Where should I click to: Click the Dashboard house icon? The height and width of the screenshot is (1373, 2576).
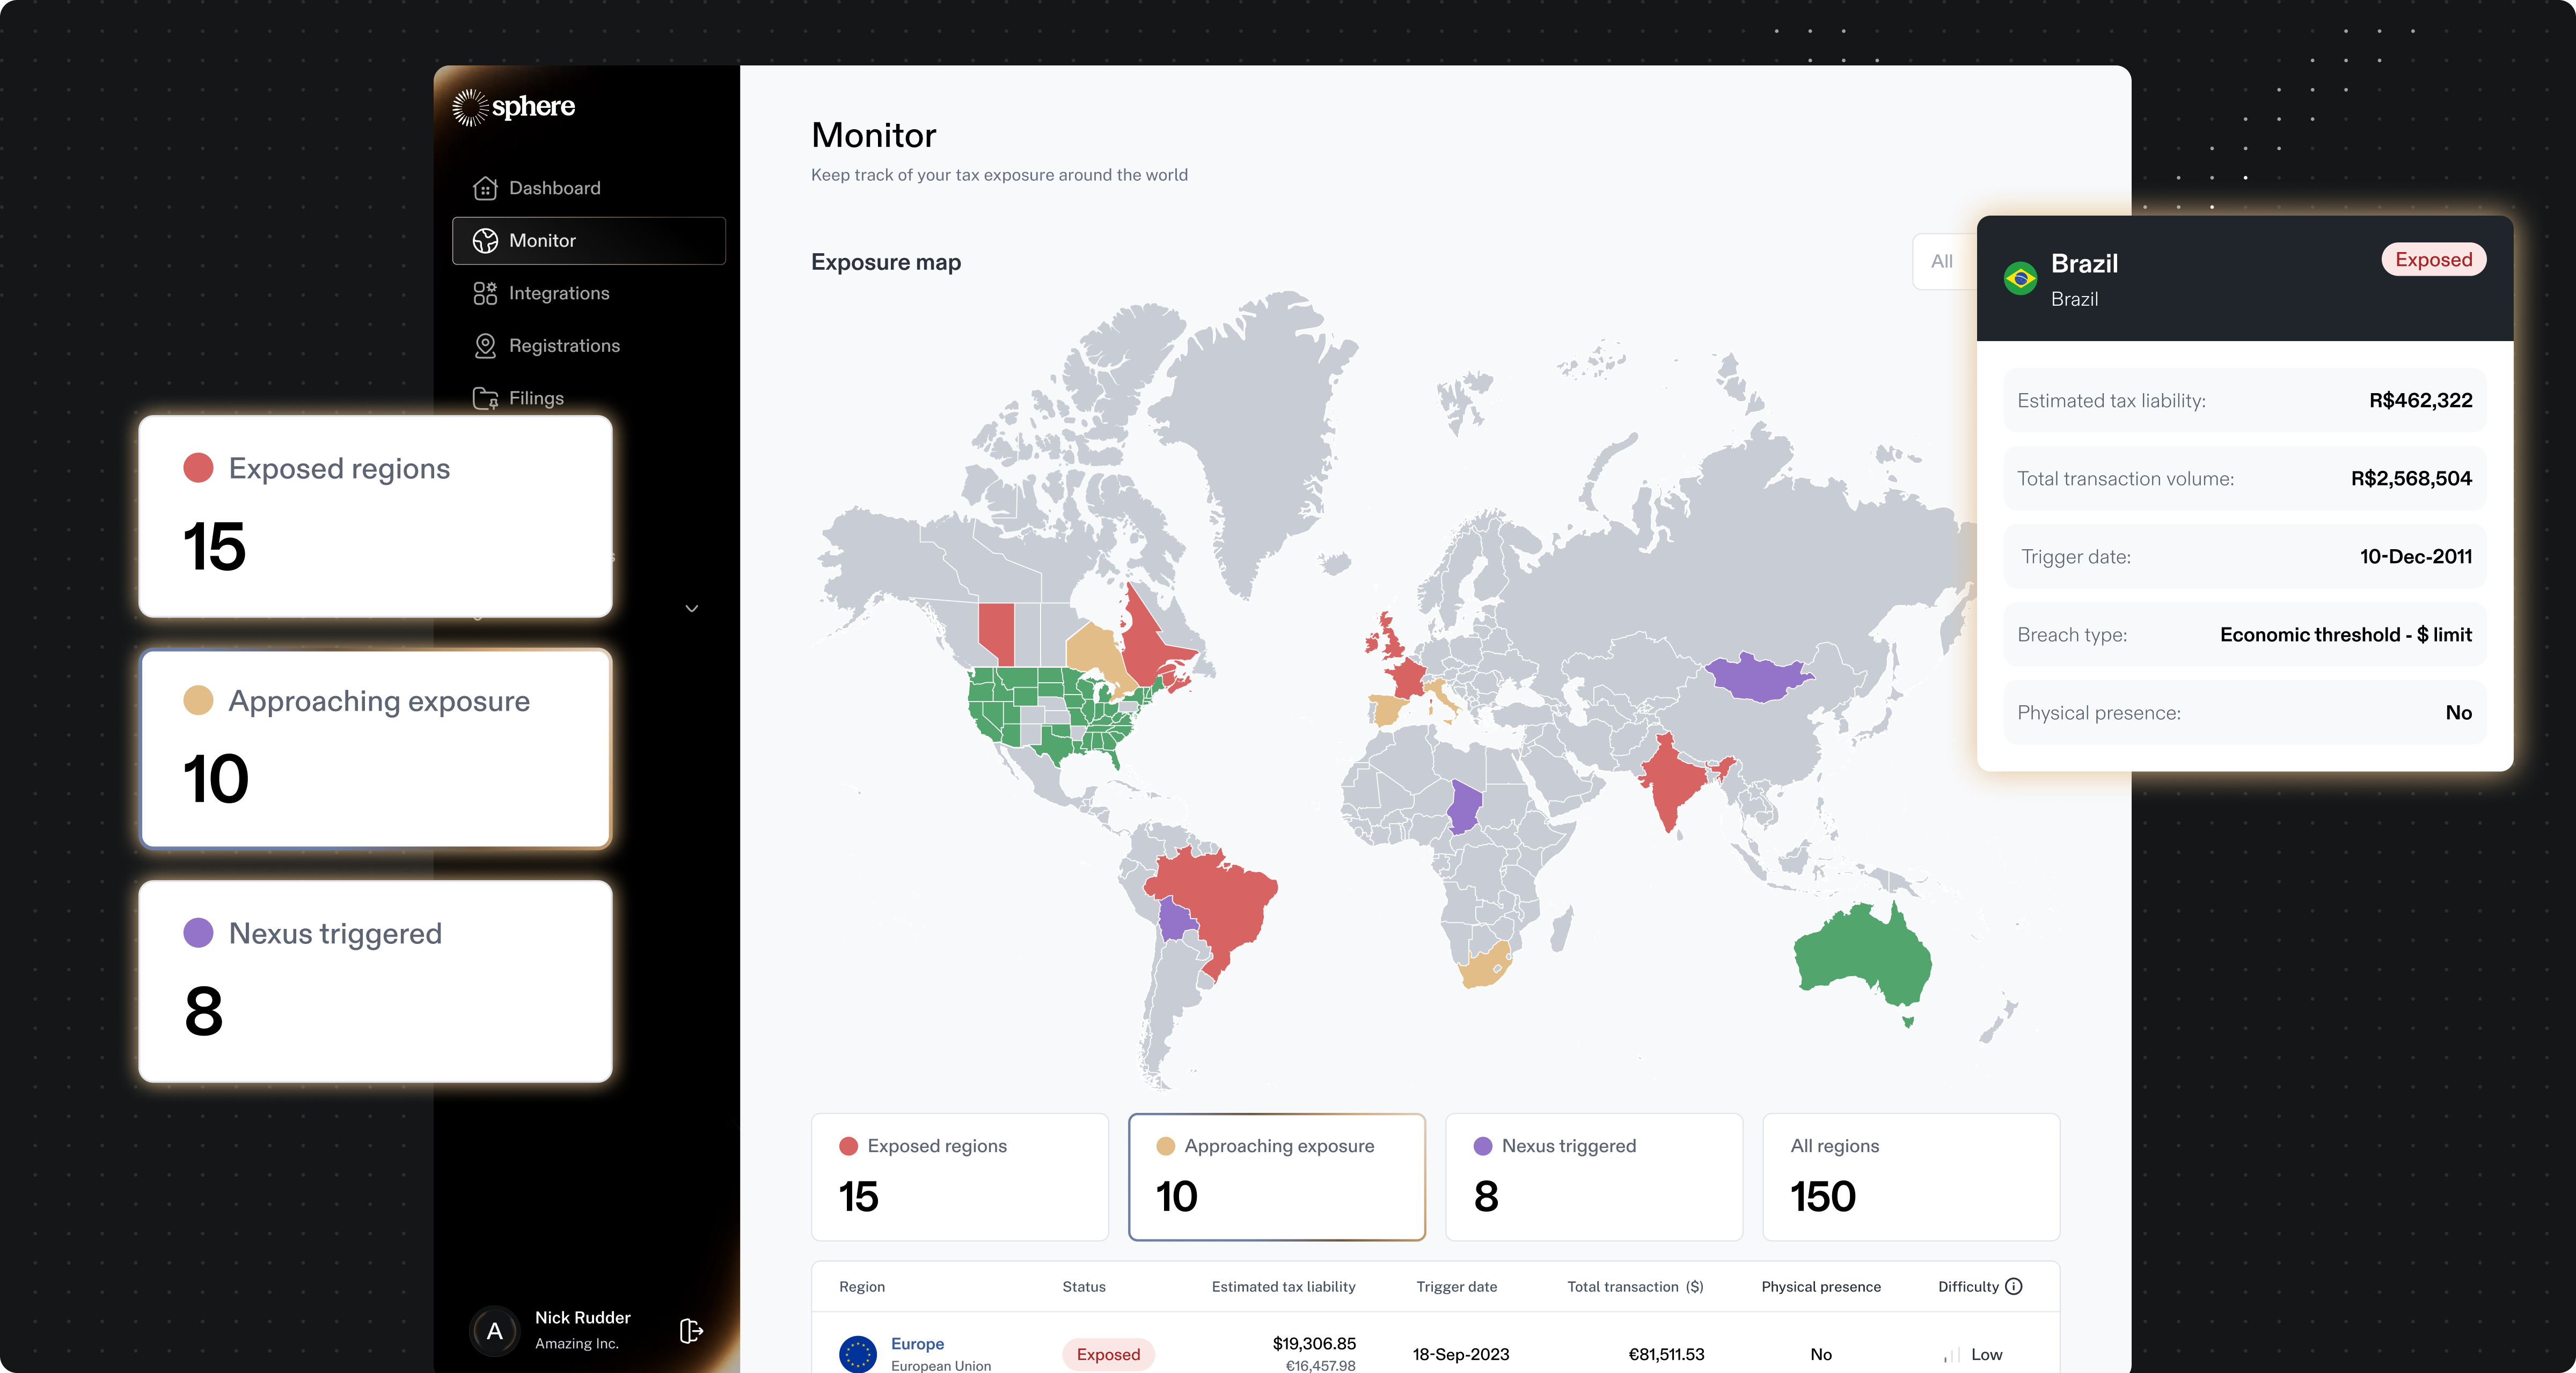point(485,188)
